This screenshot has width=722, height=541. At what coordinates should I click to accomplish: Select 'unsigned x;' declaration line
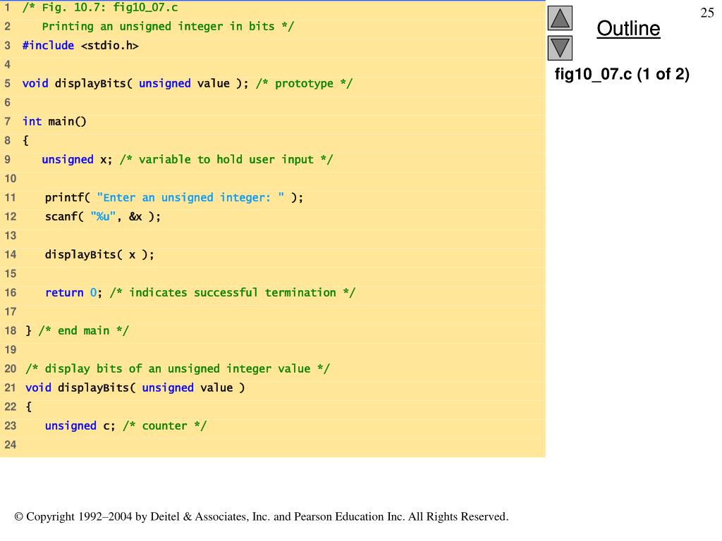(x=187, y=160)
